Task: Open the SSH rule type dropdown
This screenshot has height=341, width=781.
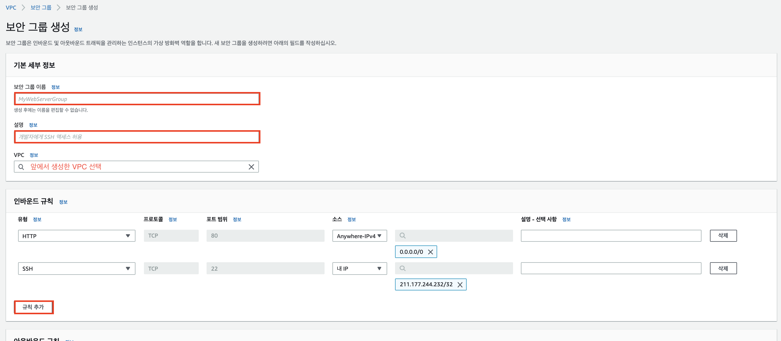Action: (x=76, y=269)
